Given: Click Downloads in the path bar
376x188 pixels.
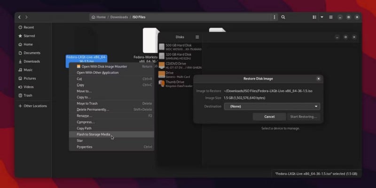Looking at the screenshot, I should click(119, 17).
